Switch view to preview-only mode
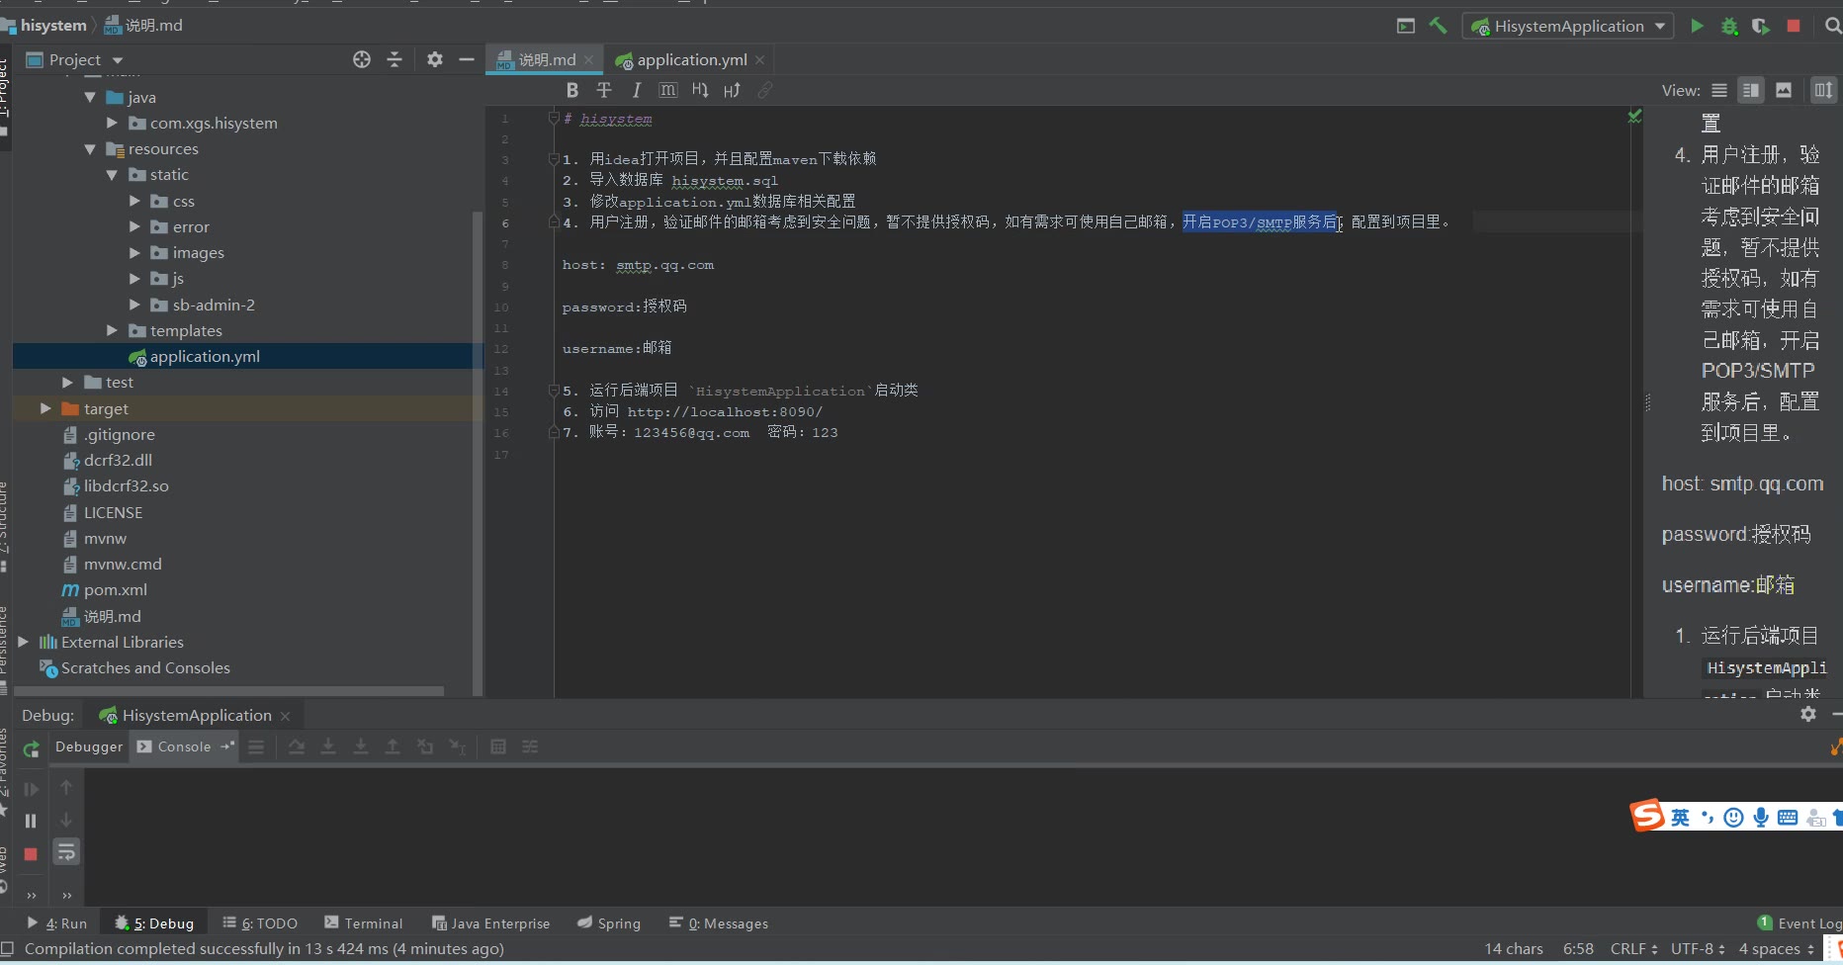This screenshot has height=965, width=1843. 1784,90
